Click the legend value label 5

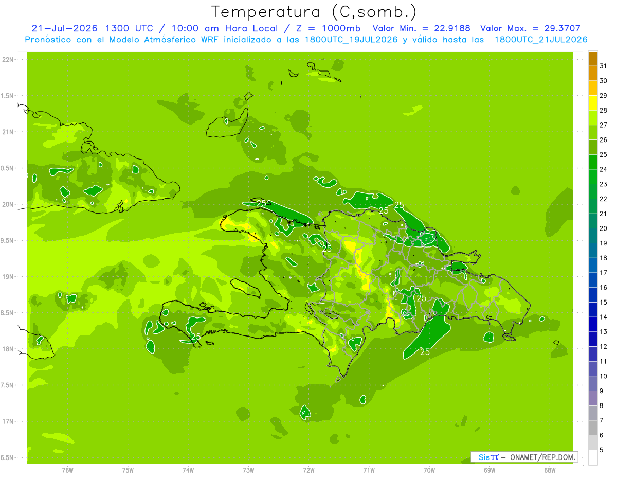coord(602,450)
